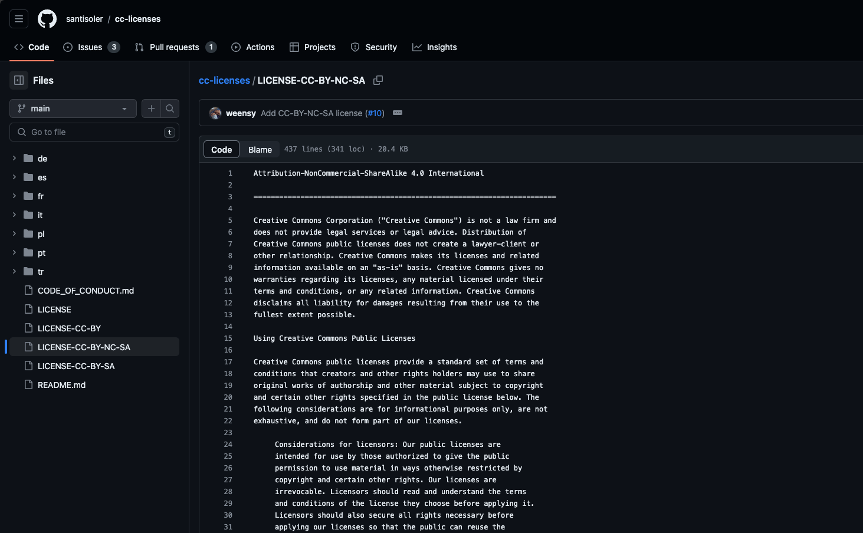The height and width of the screenshot is (533, 863).
Task: Open the Issues tab
Action: 91,47
